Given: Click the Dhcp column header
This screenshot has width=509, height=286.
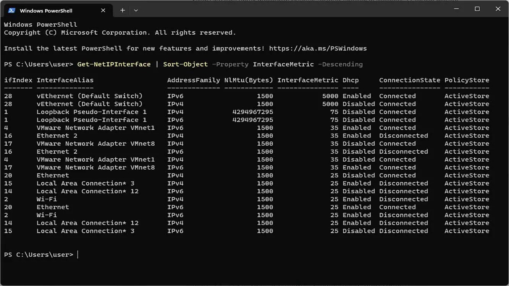Looking at the screenshot, I should pyautogui.click(x=351, y=80).
